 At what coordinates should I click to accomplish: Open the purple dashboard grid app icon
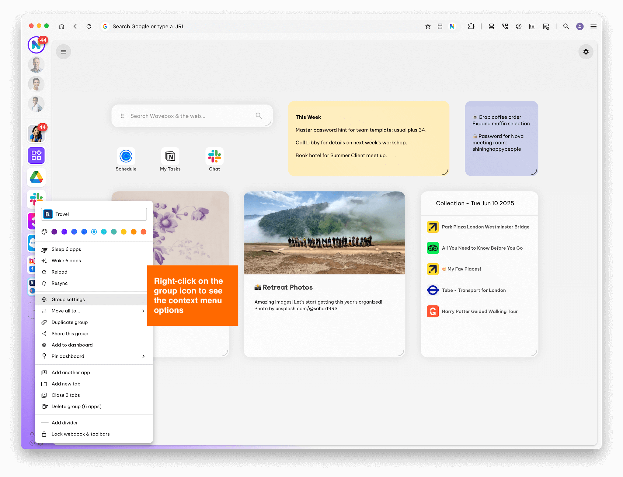pyautogui.click(x=37, y=155)
